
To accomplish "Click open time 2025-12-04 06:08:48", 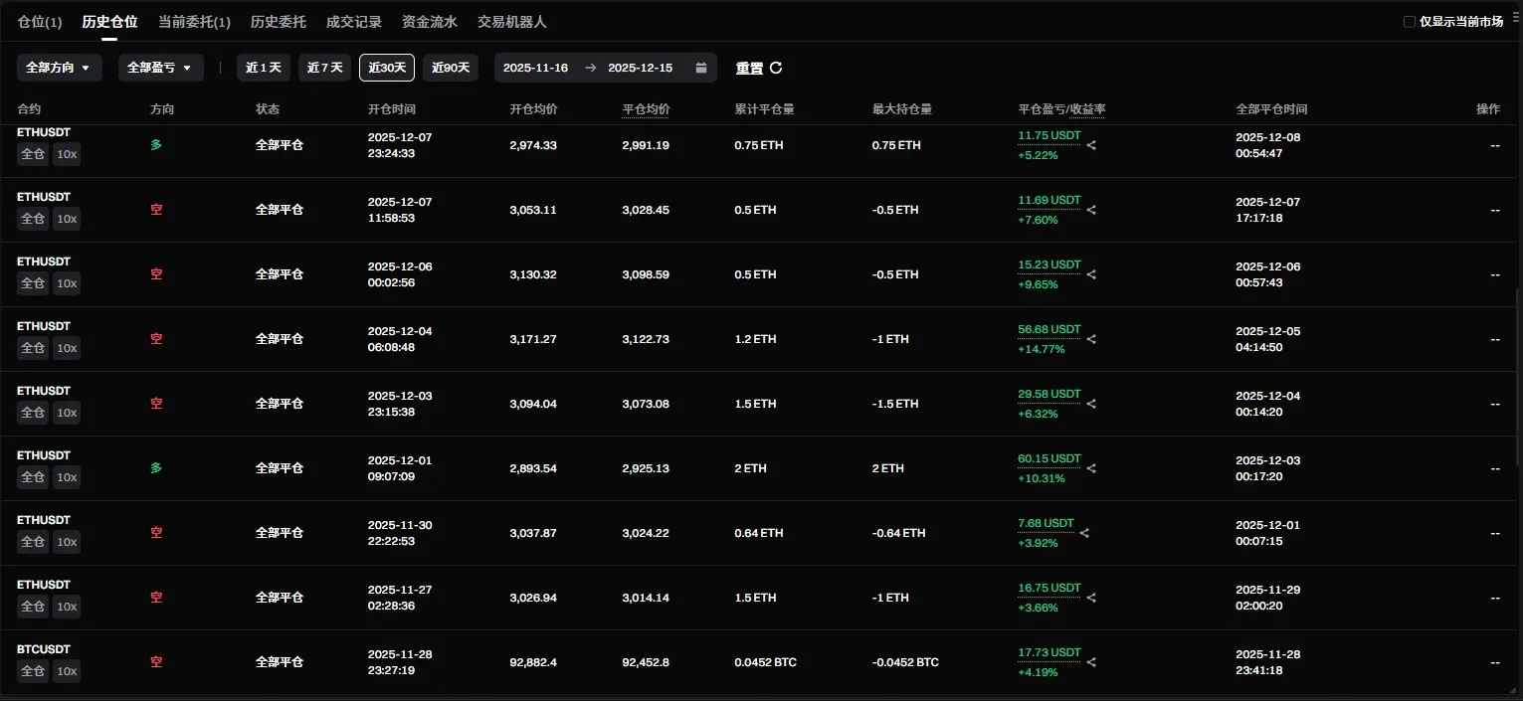I will point(400,339).
